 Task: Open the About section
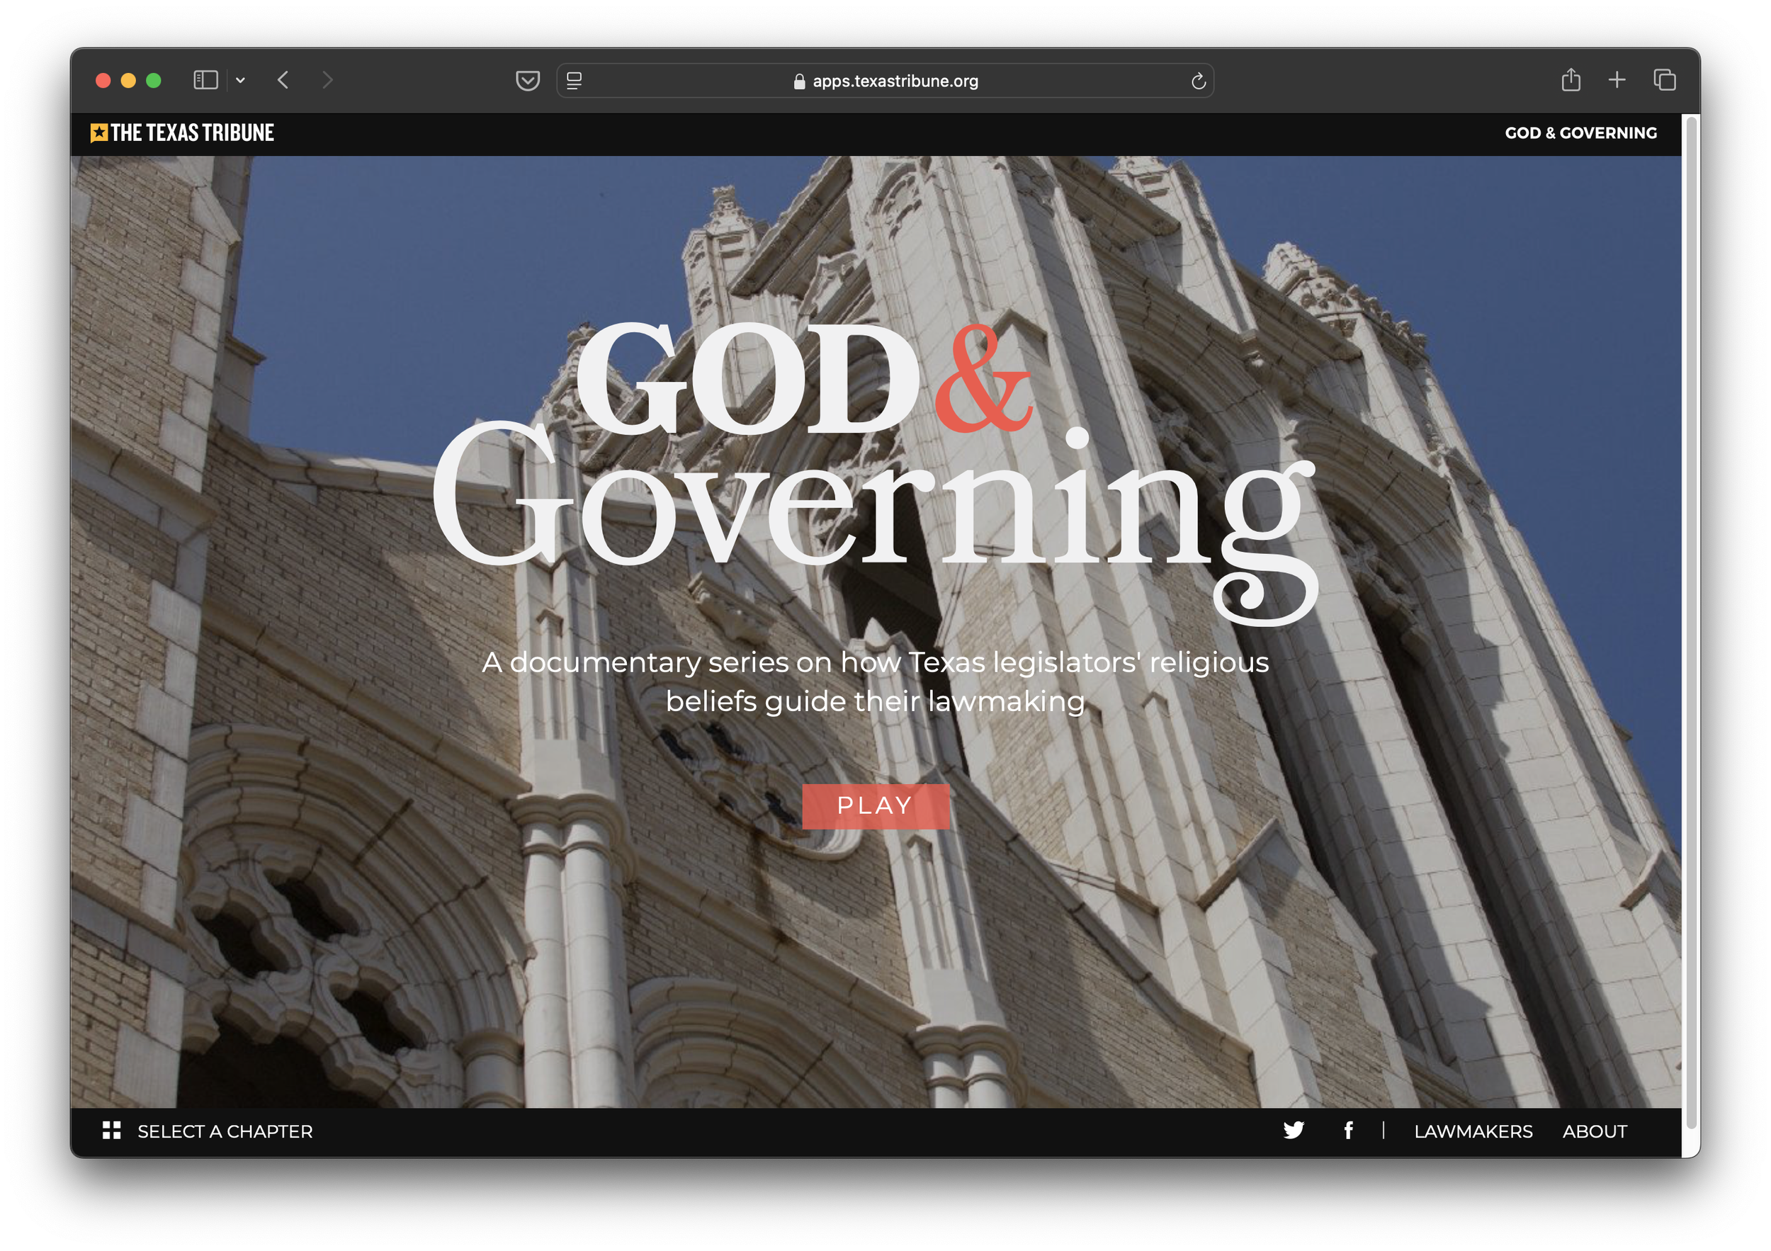[1595, 1131]
